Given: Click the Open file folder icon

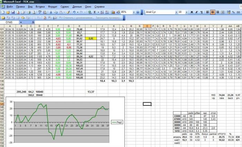Looking at the screenshot, I should coord(8,12).
